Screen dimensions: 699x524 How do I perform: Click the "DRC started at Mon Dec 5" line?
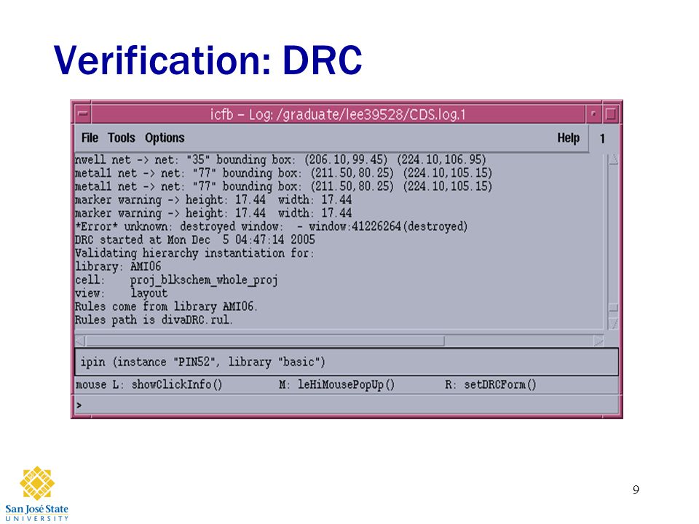195,239
